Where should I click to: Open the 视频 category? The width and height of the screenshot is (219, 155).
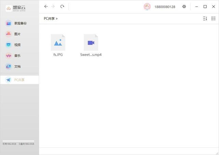17,45
